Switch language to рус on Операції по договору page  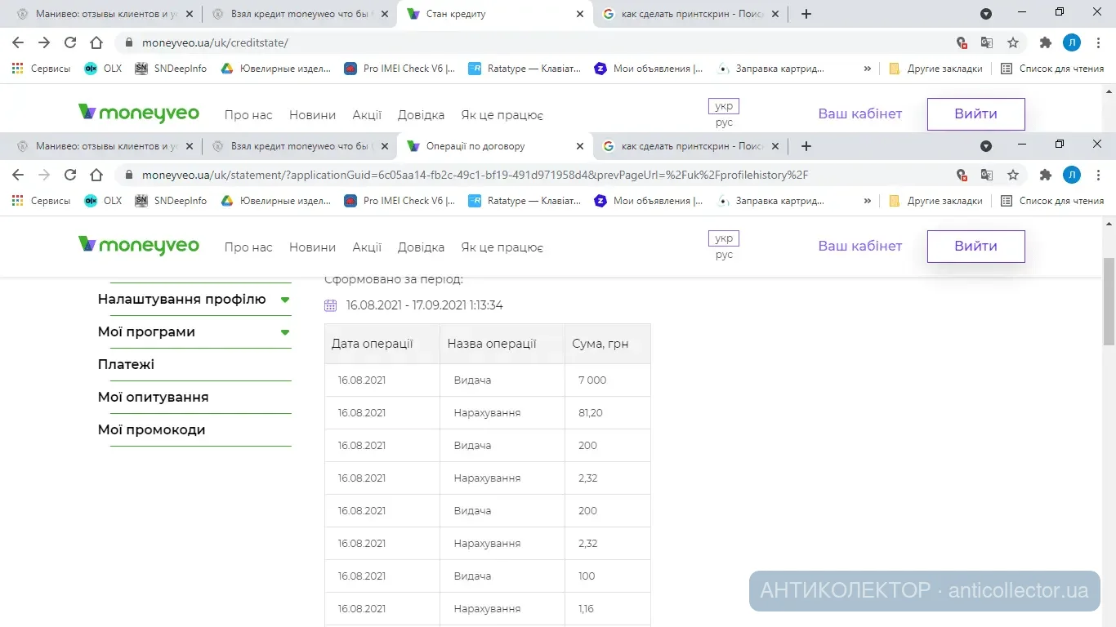pos(724,255)
